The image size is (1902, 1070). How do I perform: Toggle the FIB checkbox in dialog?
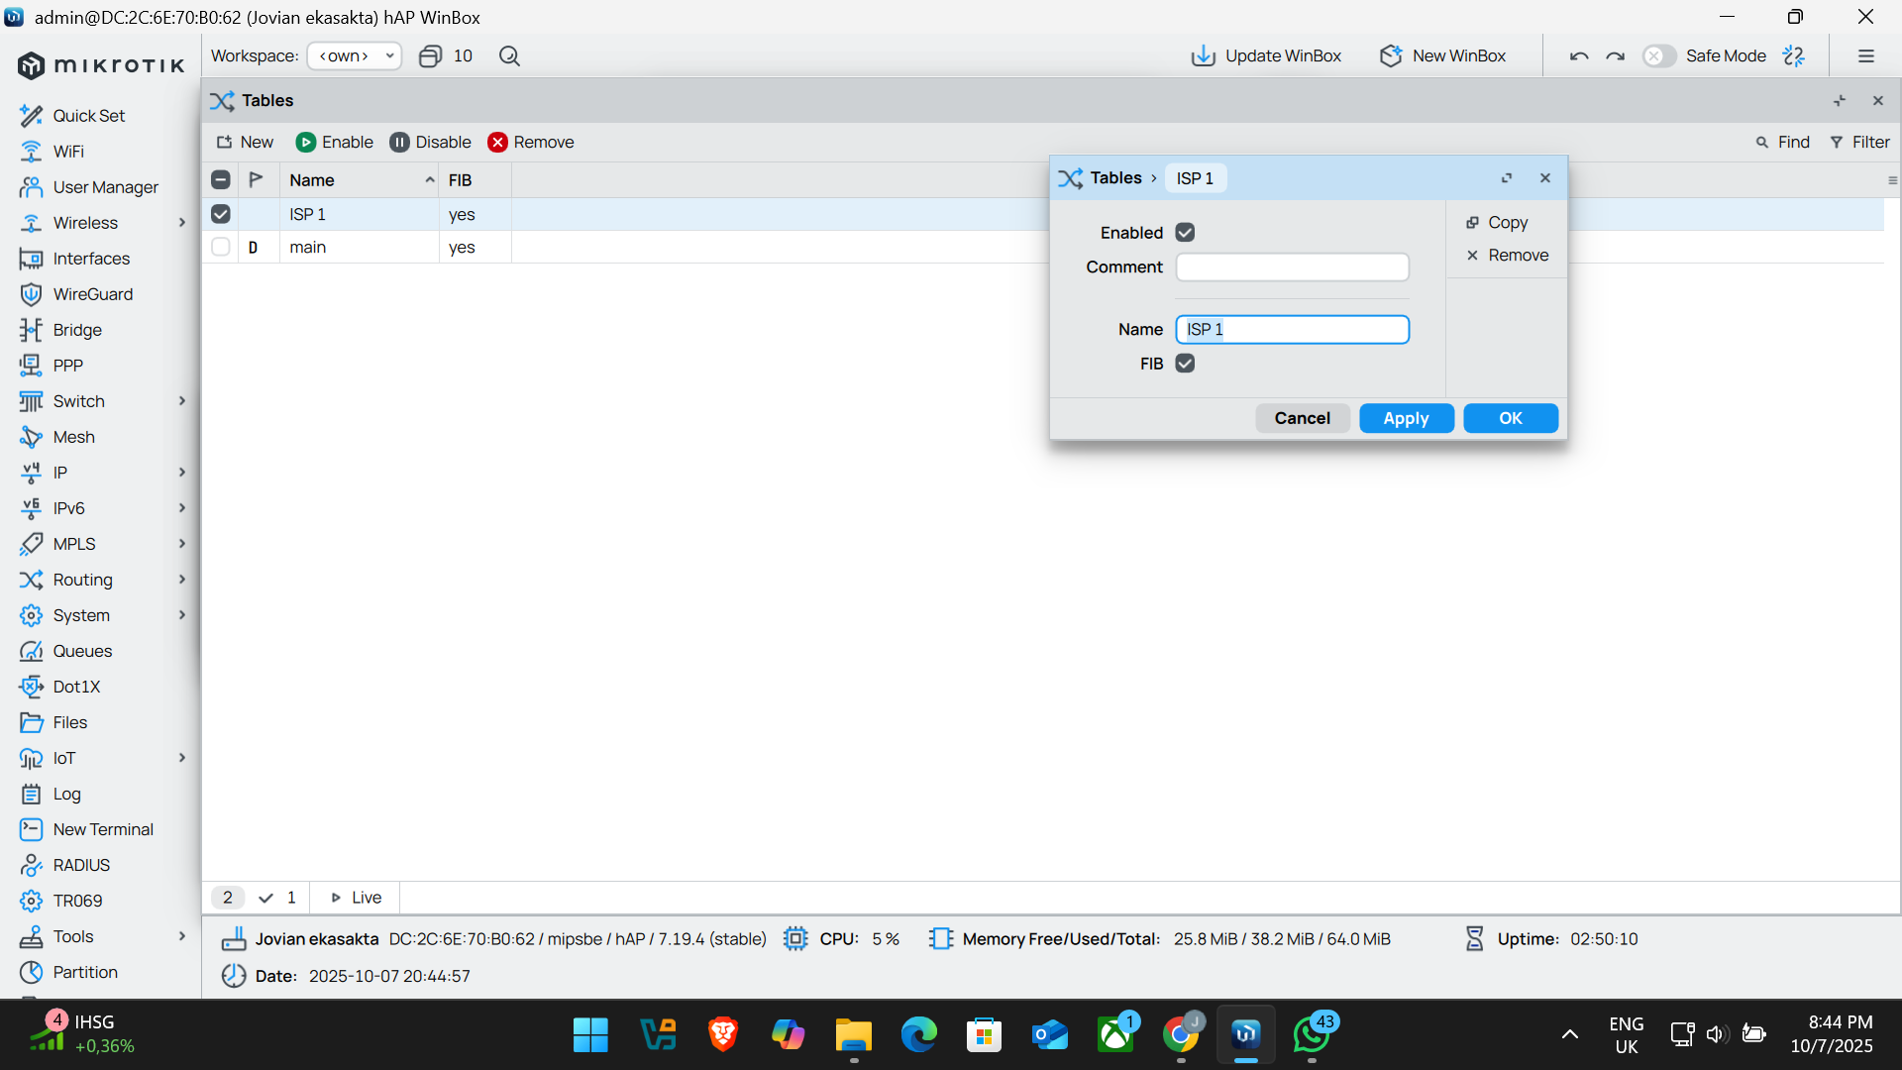(x=1185, y=364)
